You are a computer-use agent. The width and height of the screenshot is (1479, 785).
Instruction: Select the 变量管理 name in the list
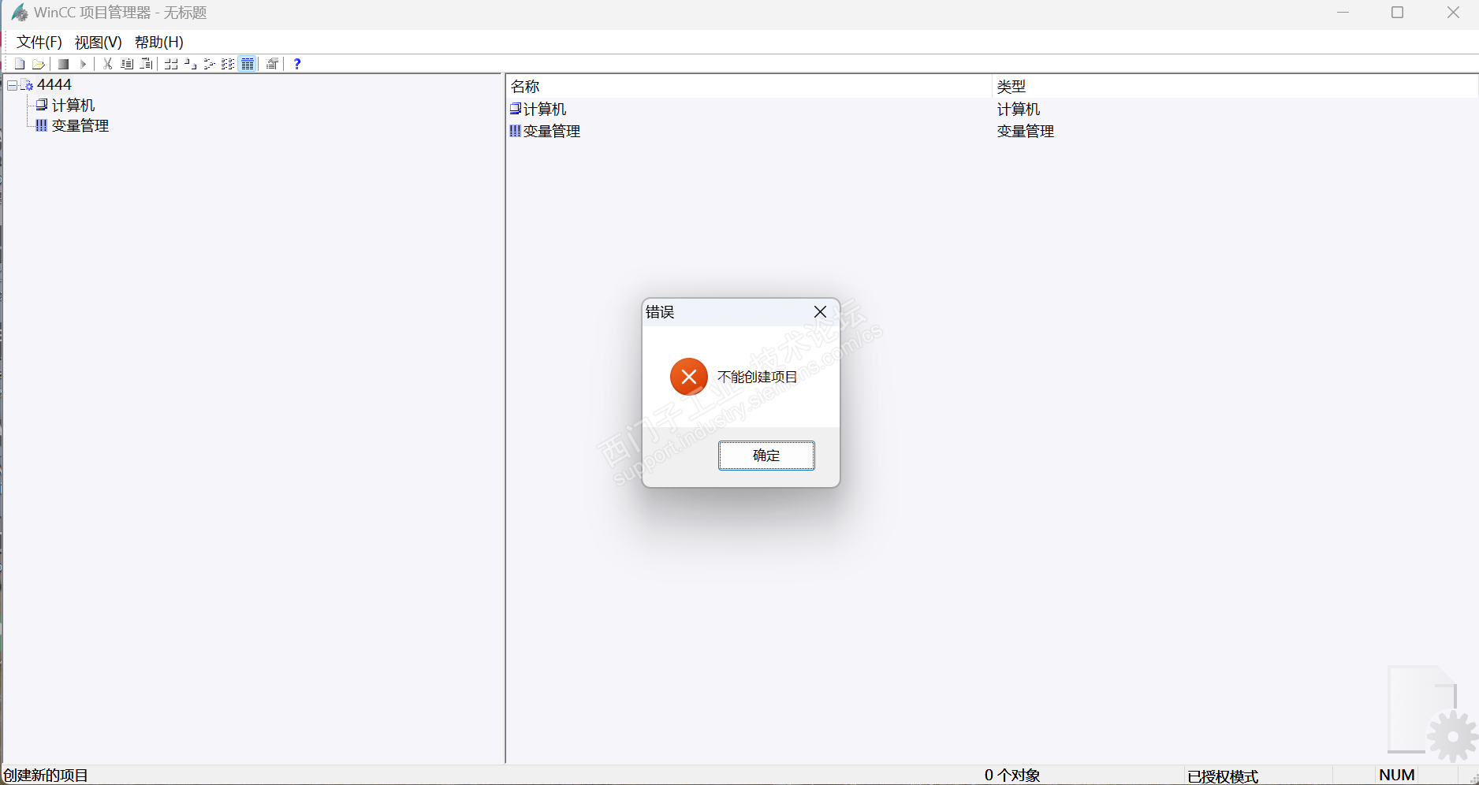pos(552,132)
